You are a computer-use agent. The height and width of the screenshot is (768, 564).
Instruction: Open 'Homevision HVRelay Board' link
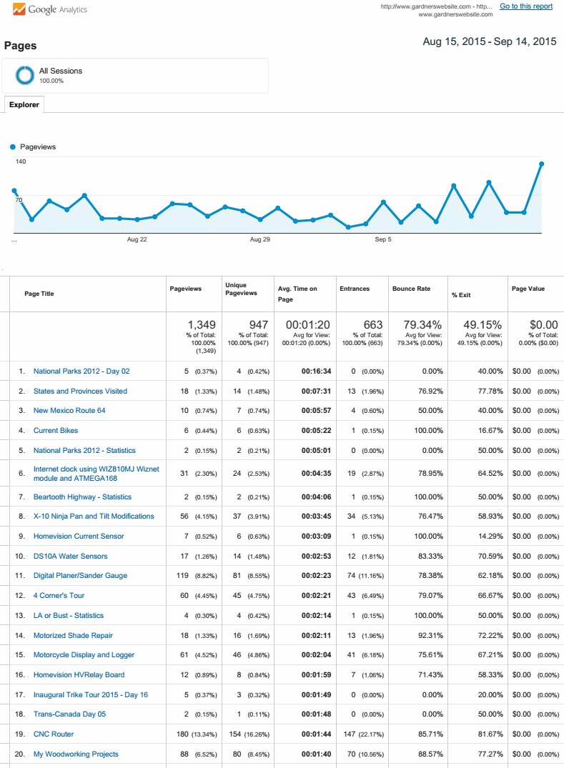[79, 674]
